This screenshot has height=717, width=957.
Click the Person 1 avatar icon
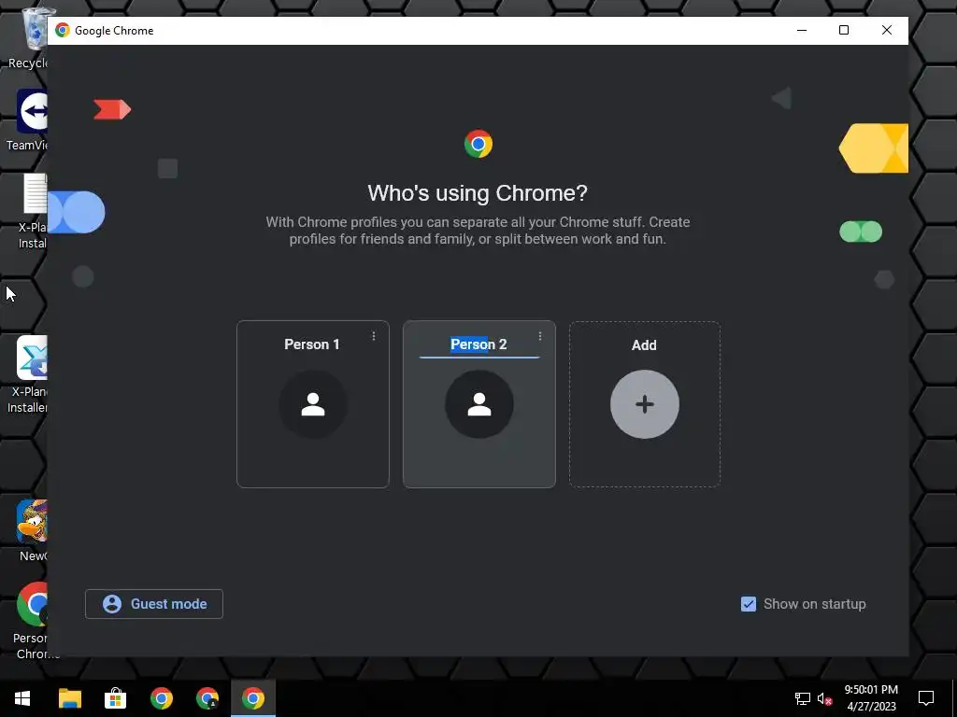click(x=313, y=404)
